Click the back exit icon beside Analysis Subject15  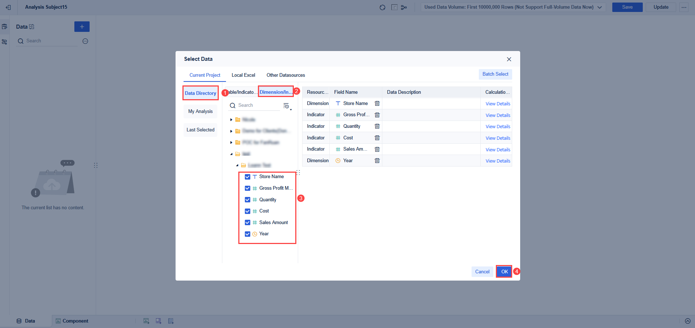(x=8, y=7)
